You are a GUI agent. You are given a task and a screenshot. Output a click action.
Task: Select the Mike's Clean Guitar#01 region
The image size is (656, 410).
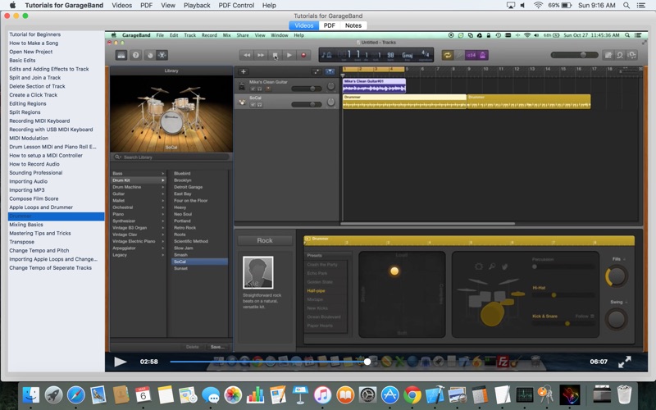point(374,85)
